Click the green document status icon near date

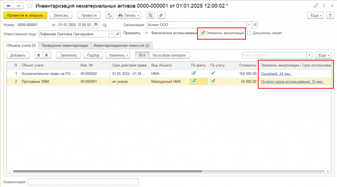pos(104,25)
